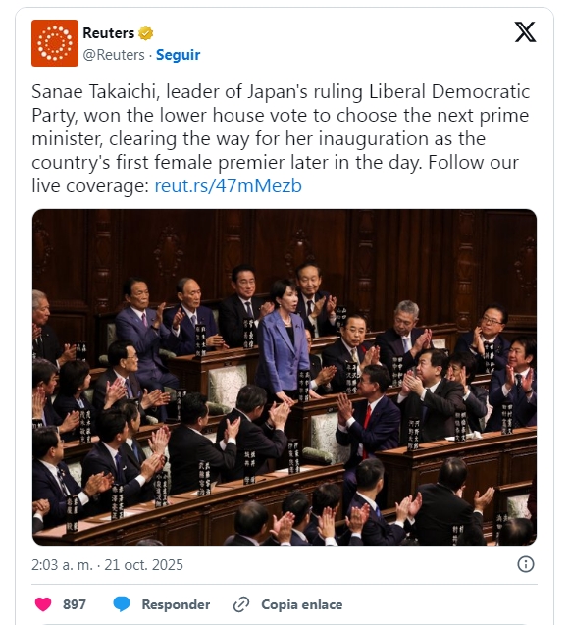The height and width of the screenshot is (625, 570).
Task: Open the parliament photo in the tweet
Action: click(x=285, y=377)
